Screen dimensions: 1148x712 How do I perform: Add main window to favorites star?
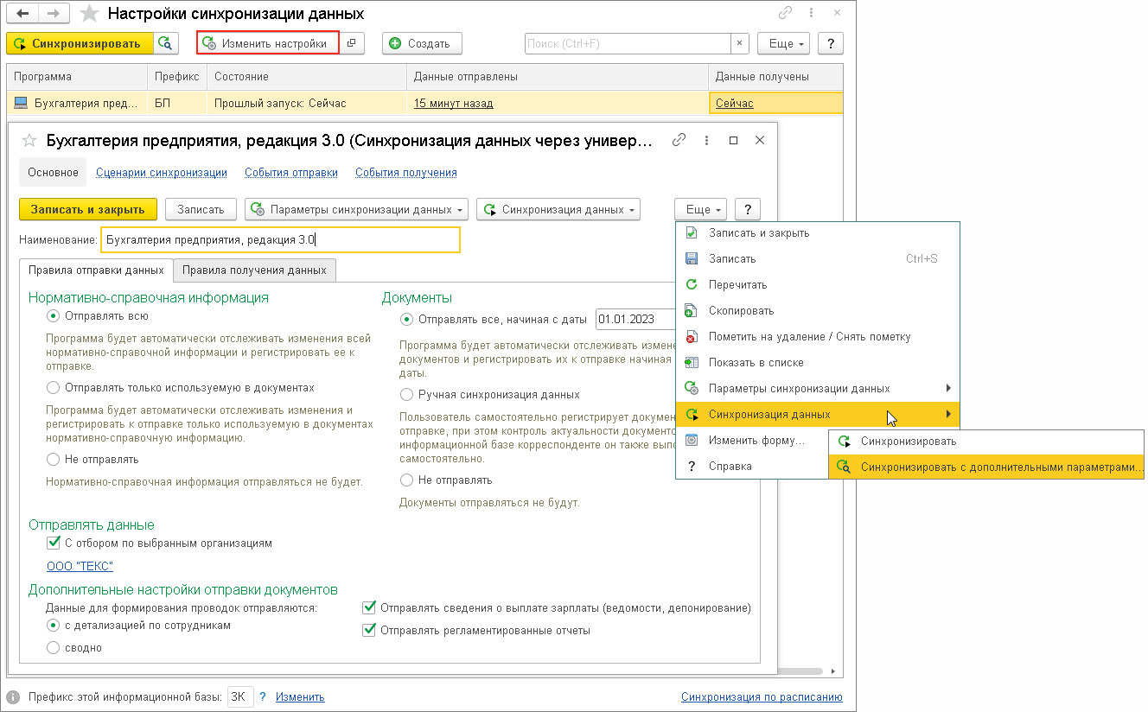point(88,14)
